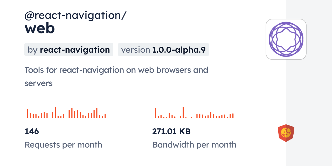
Task: Click the bold "web" package title
Action: pos(40,29)
